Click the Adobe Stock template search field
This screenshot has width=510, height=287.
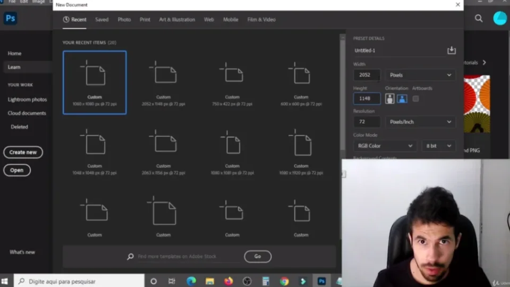pyautogui.click(x=188, y=256)
